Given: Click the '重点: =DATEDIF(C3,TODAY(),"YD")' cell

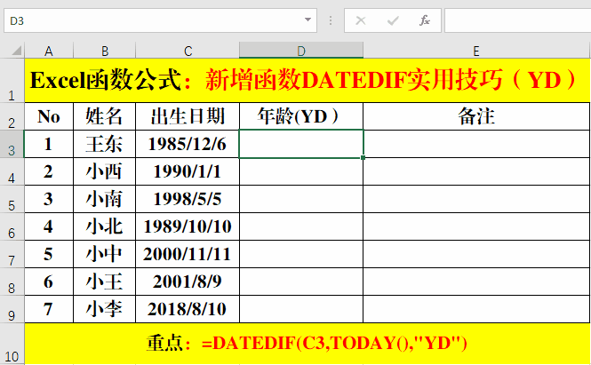Looking at the screenshot, I should [x=307, y=344].
